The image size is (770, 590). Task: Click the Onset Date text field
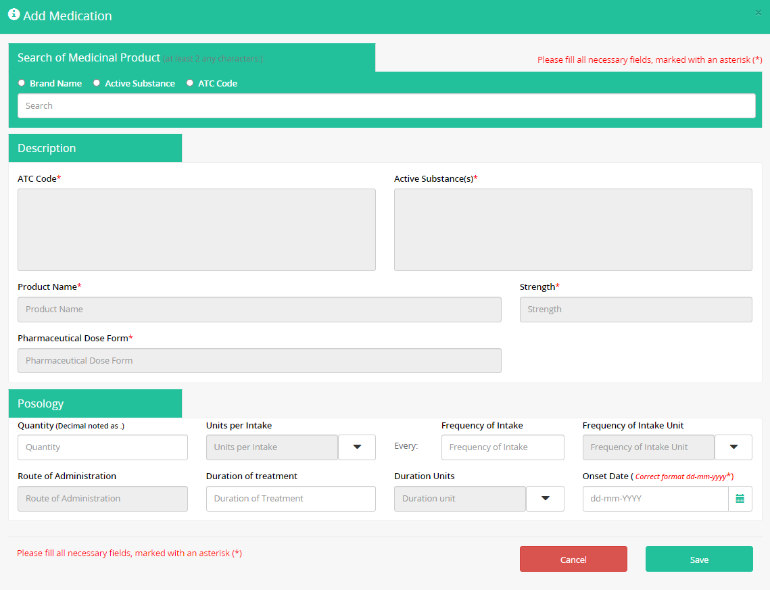[x=654, y=499]
